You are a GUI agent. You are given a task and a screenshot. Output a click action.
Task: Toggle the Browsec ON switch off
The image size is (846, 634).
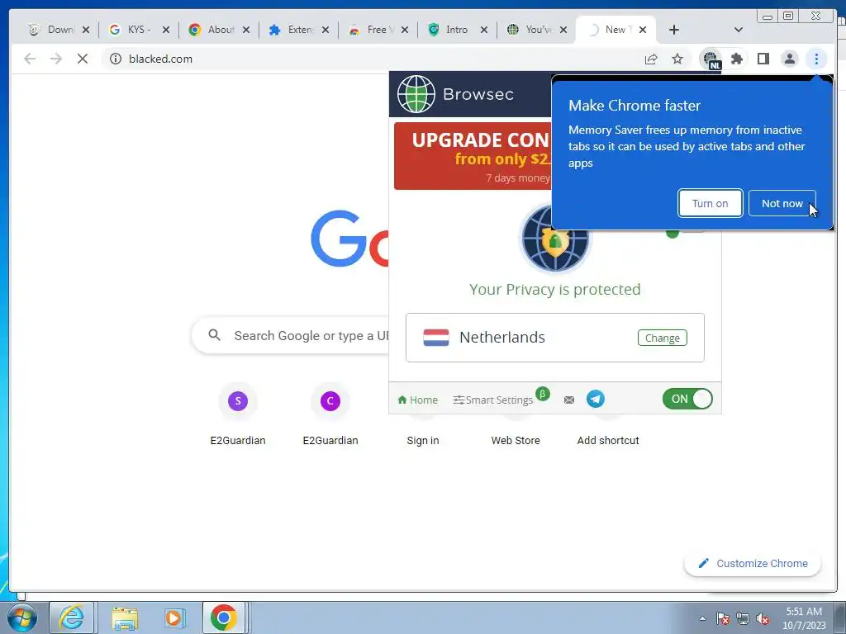pyautogui.click(x=687, y=399)
